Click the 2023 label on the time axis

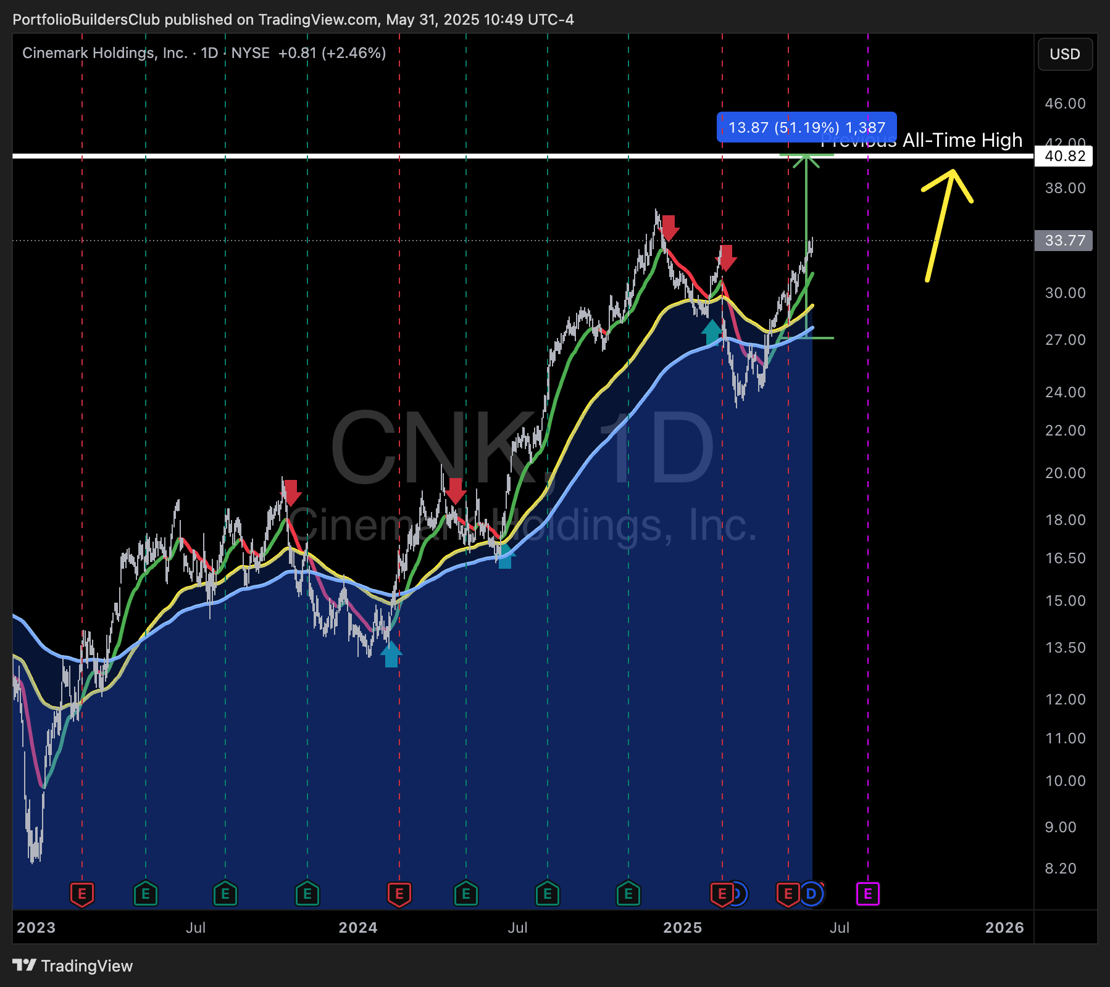pos(36,928)
